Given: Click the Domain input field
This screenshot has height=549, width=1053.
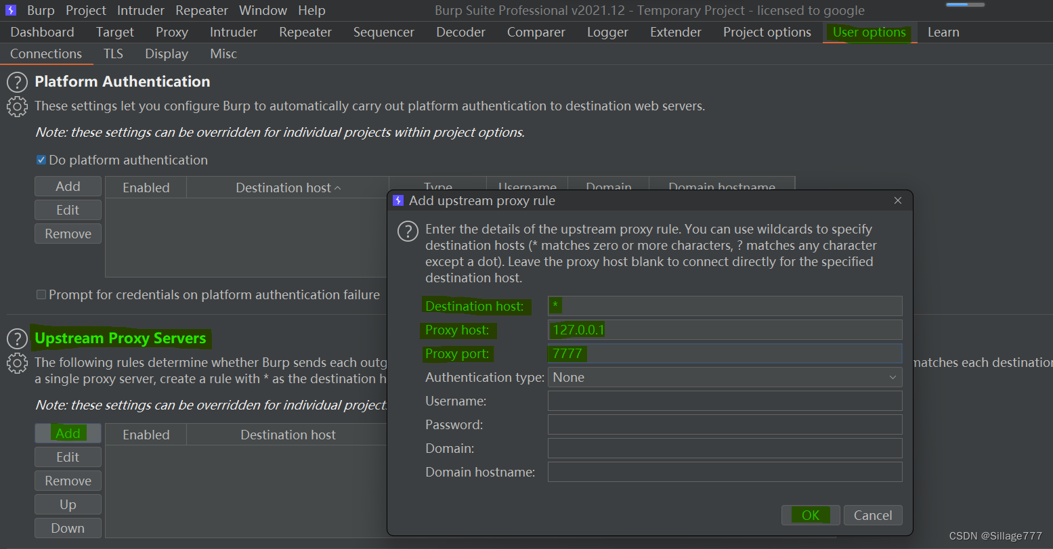Looking at the screenshot, I should (x=725, y=448).
